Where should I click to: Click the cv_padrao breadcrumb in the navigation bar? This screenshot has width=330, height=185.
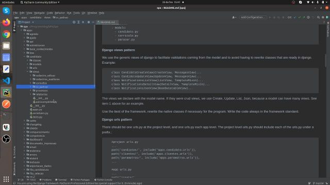click(61, 17)
